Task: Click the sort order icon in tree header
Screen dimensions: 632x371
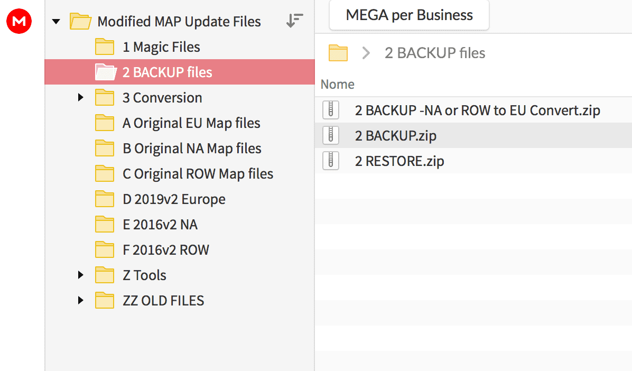Action: (294, 21)
